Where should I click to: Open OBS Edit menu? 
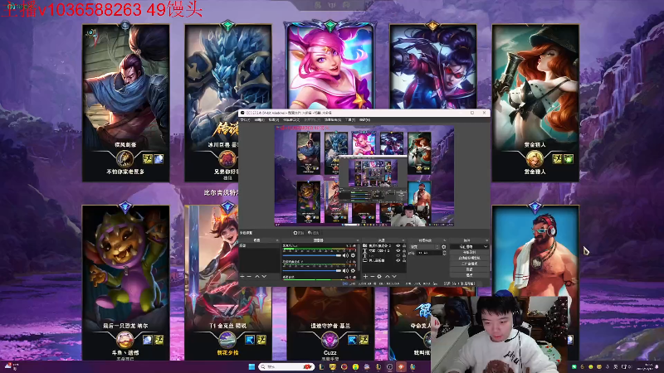click(x=260, y=119)
